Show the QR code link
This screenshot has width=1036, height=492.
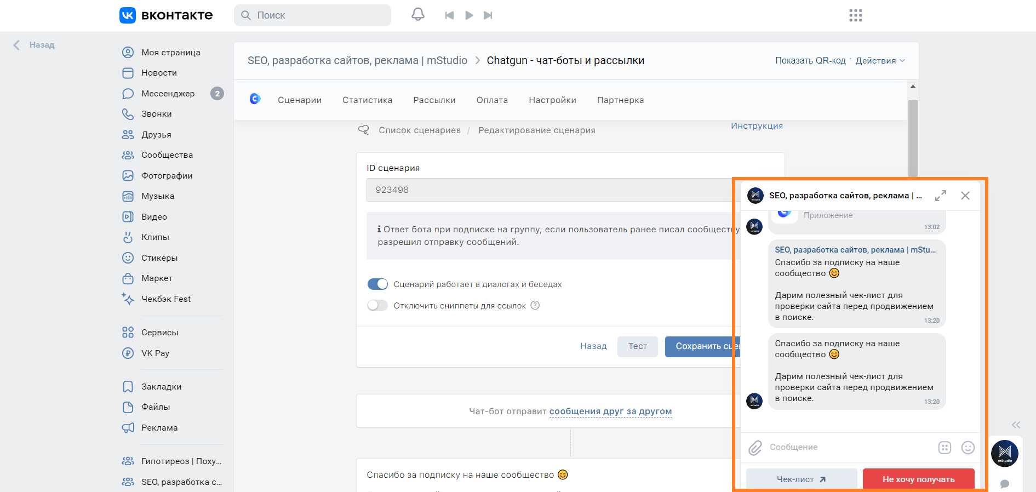click(810, 61)
